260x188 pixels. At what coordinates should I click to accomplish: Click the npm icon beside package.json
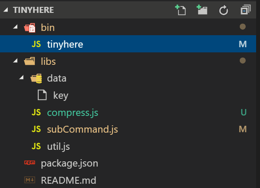pyautogui.click(x=30, y=163)
